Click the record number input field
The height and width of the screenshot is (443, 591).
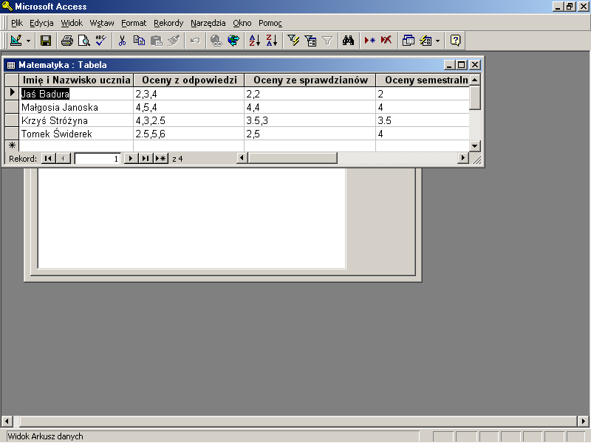click(x=98, y=158)
